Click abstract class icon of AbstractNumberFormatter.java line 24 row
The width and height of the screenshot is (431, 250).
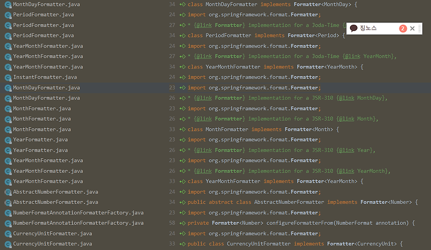click(x=8, y=193)
